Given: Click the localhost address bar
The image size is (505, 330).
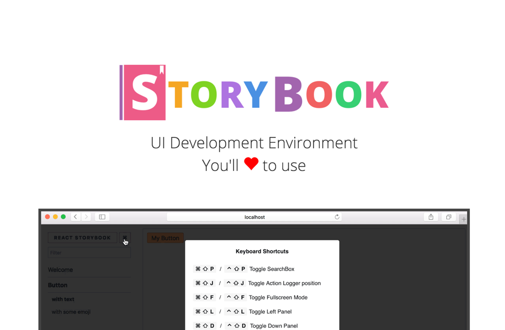Looking at the screenshot, I should pos(254,217).
